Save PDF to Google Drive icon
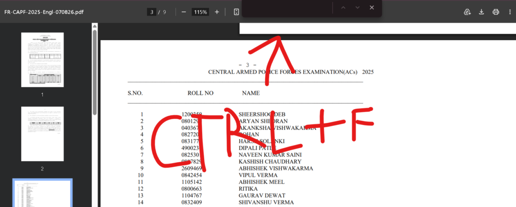This screenshot has width=516, height=207. [x=467, y=12]
